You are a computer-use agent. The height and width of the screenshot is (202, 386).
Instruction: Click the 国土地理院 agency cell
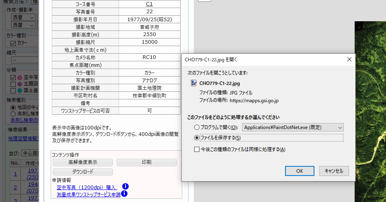click(x=150, y=88)
